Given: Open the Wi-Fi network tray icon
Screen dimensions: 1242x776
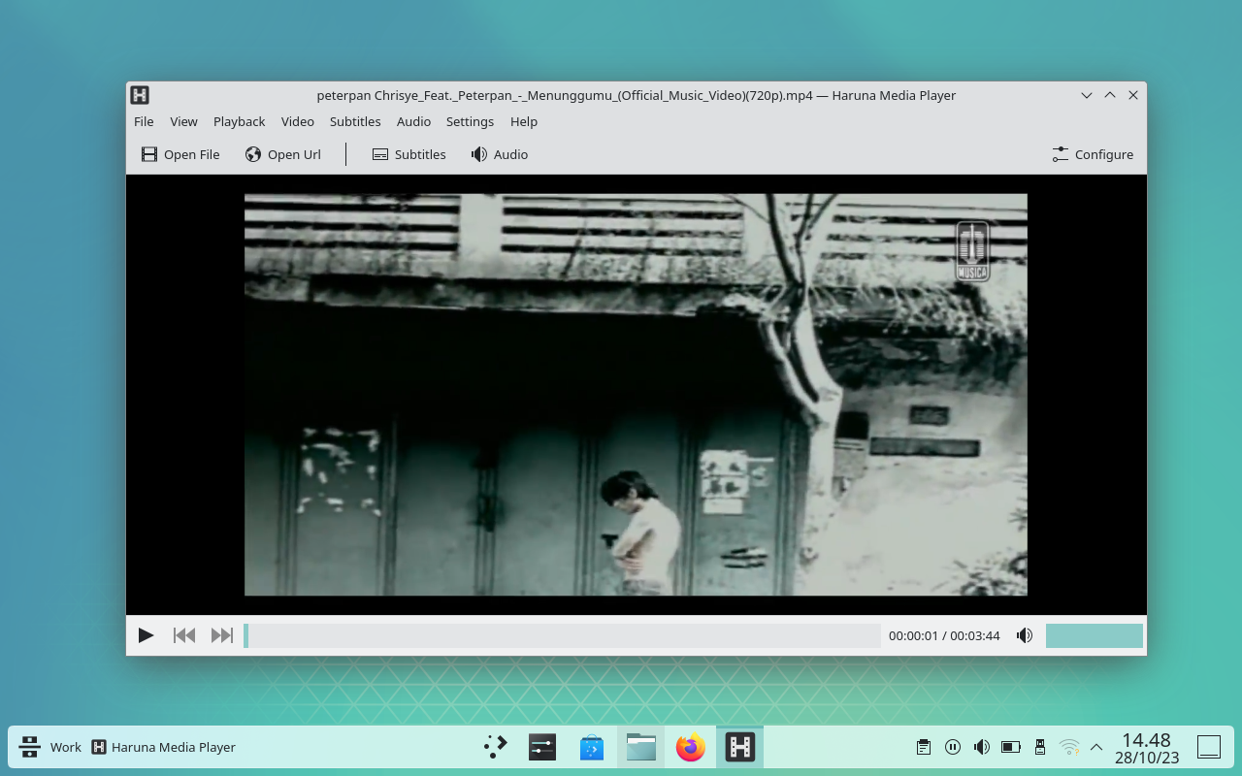Looking at the screenshot, I should tap(1069, 747).
